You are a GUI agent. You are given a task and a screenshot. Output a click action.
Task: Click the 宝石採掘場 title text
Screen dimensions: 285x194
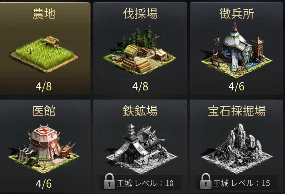pos(237,111)
